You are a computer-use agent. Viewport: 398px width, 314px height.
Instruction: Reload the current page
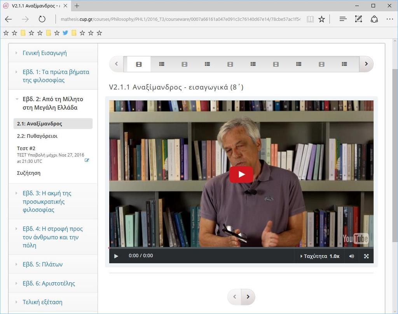(x=42, y=19)
